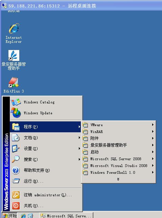Click the 景安服务器管理助手 desktop icon
The image size is (162, 218).
[14, 60]
